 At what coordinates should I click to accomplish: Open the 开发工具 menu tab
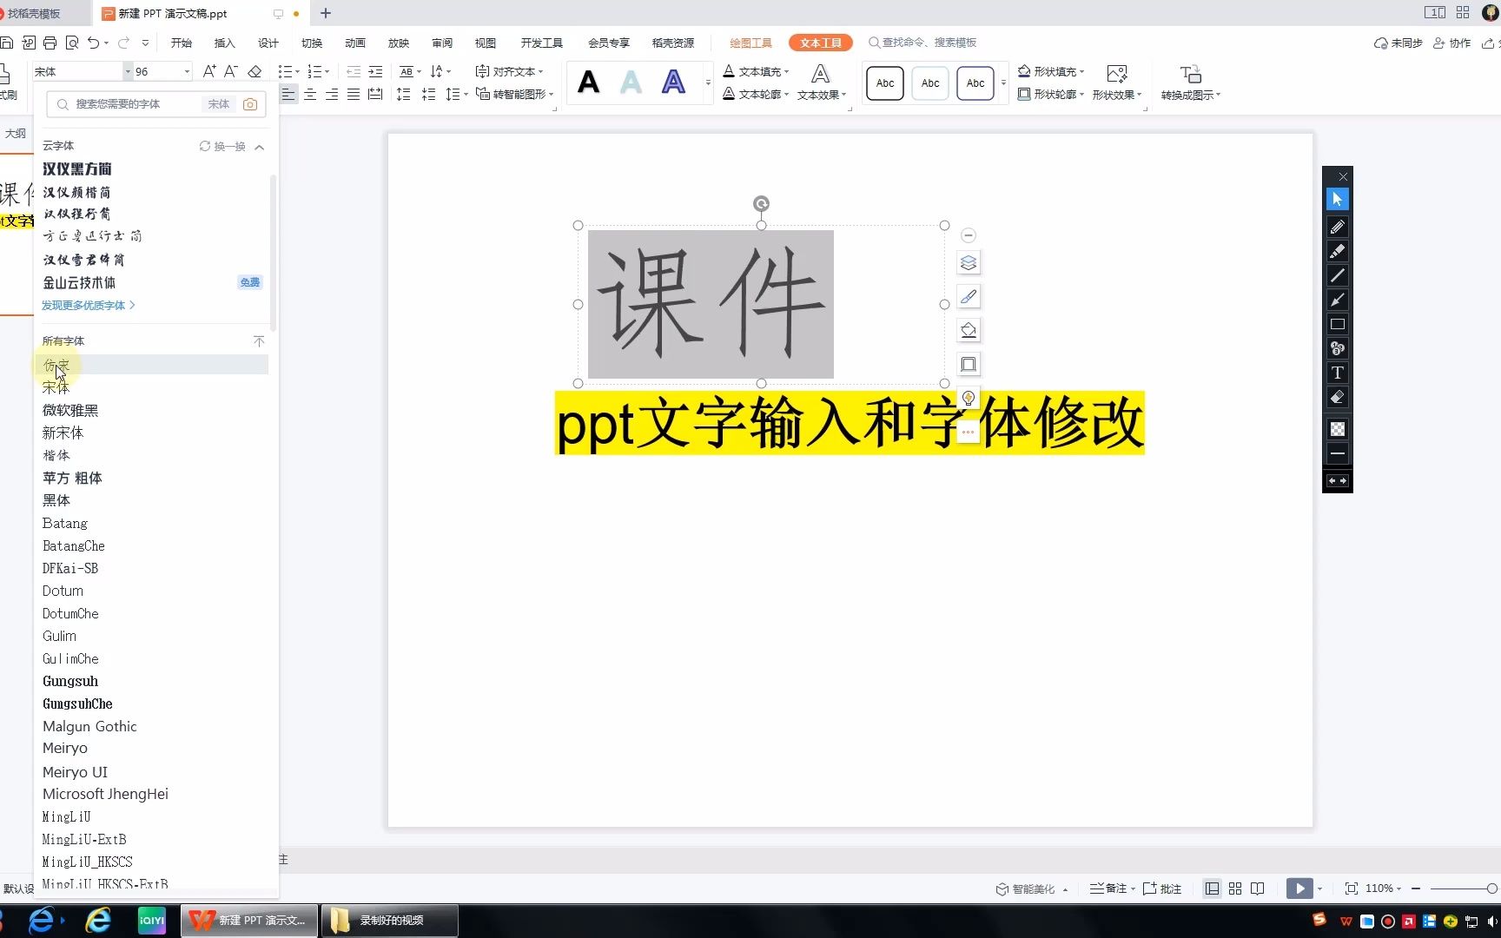(541, 43)
